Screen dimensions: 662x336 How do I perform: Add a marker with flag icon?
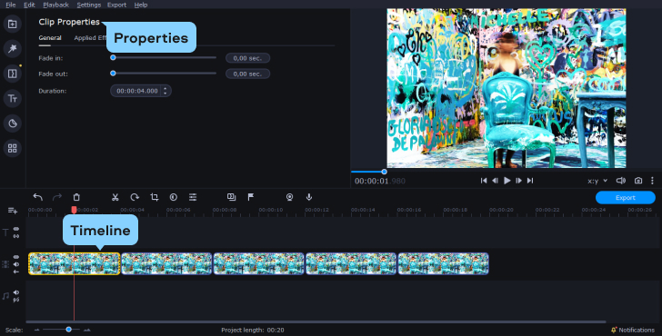click(x=251, y=197)
